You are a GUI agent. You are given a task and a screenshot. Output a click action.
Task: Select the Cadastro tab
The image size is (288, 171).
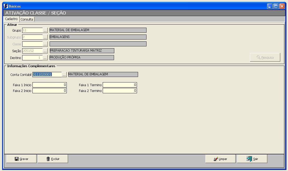(x=11, y=19)
